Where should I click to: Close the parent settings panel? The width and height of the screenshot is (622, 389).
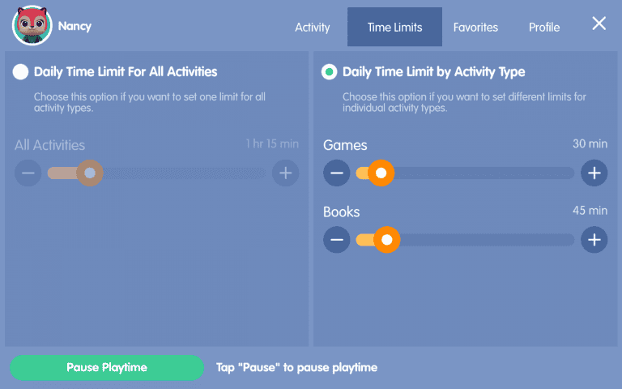pyautogui.click(x=599, y=24)
